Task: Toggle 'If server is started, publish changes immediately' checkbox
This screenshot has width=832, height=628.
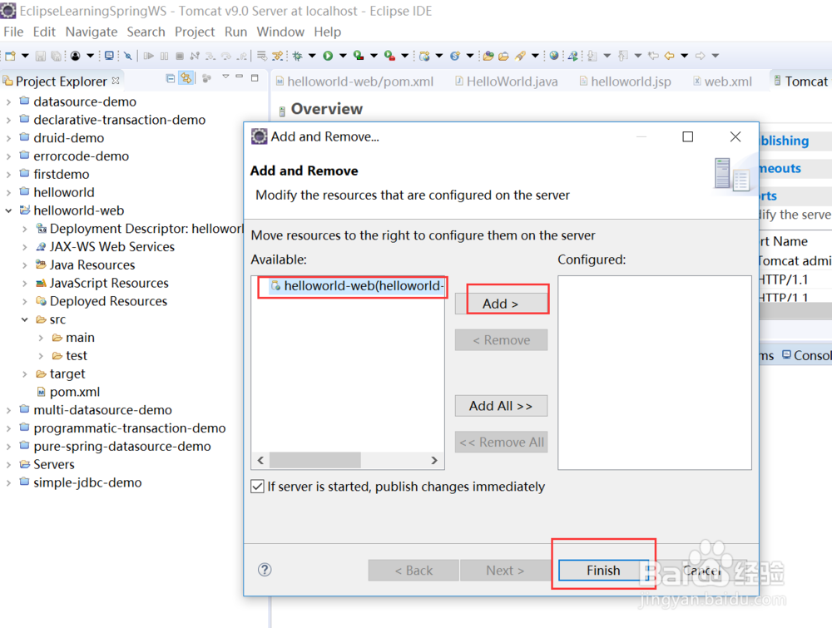Action: [257, 487]
